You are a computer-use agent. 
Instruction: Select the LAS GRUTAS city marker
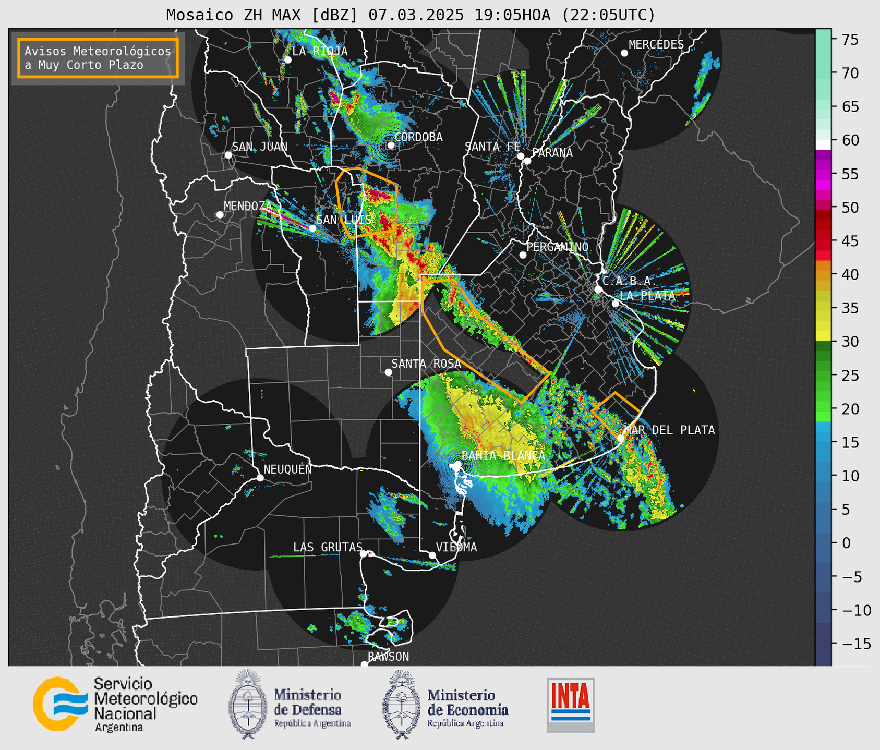[364, 553]
